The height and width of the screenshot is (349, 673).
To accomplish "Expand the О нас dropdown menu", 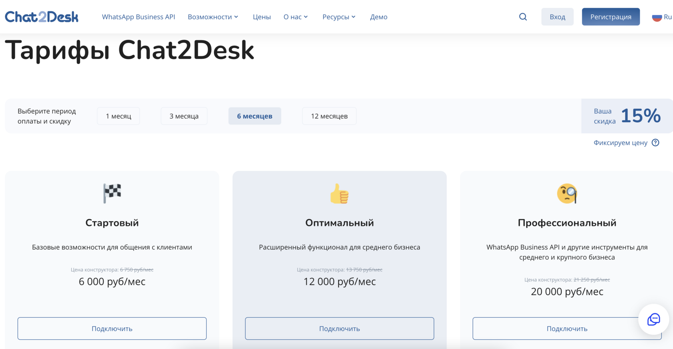I will [x=296, y=17].
